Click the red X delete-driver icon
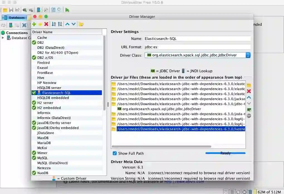The width and height of the screenshot is (284, 194). [x=46, y=24]
